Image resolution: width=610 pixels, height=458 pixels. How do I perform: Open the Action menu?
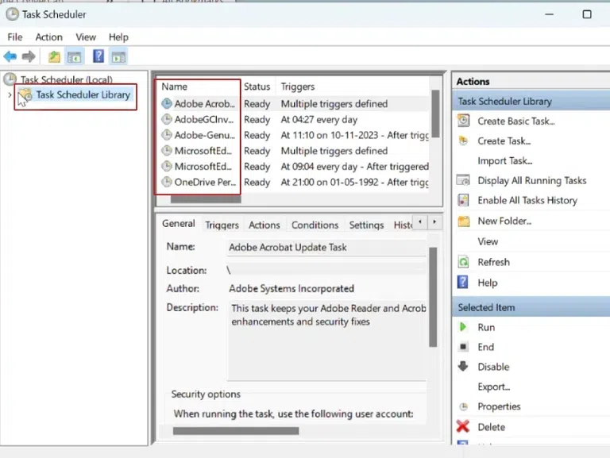tap(48, 37)
